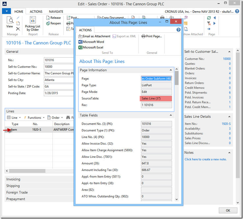Open Help for the Sales Order window
The image size is (243, 219).
tap(237, 11)
